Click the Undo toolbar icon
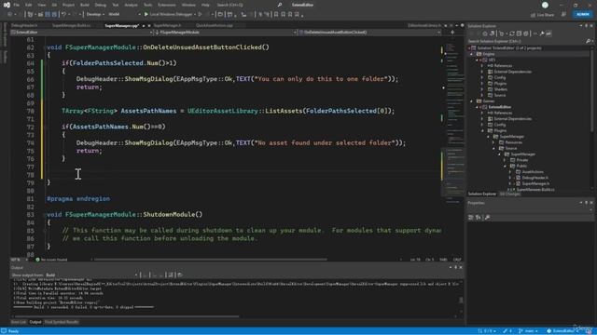This screenshot has width=597, height=335. [x=64, y=15]
